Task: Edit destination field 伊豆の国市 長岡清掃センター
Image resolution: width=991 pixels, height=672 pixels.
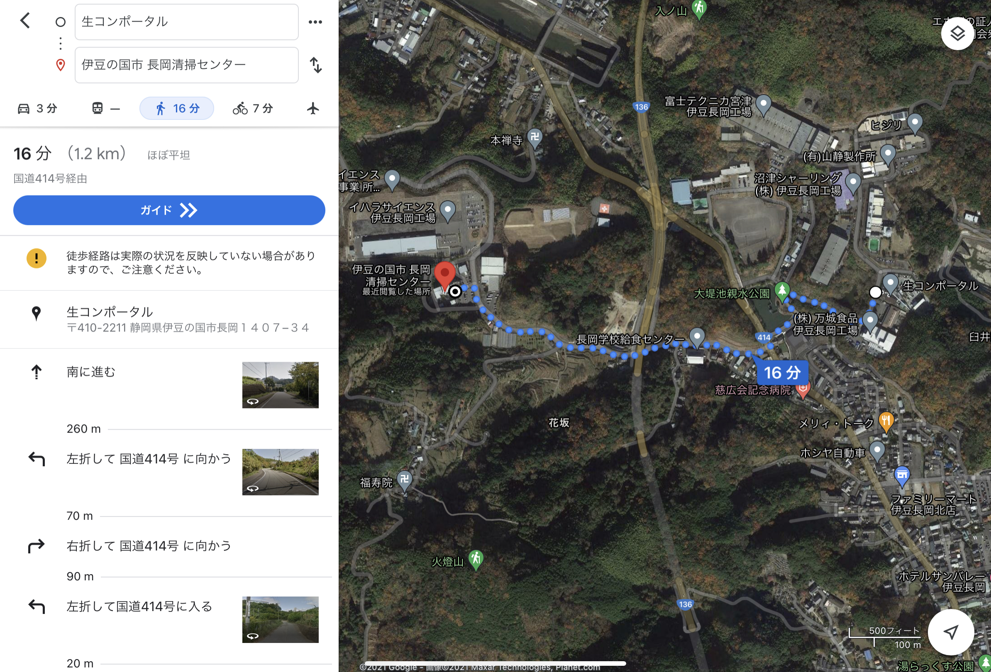Action: pyautogui.click(x=186, y=65)
